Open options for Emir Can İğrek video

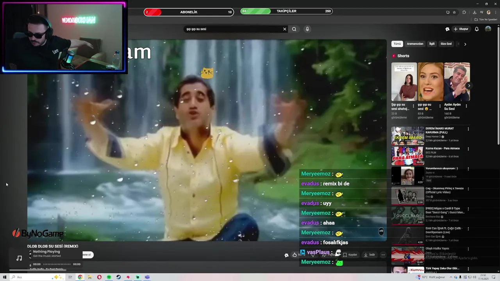click(468, 229)
